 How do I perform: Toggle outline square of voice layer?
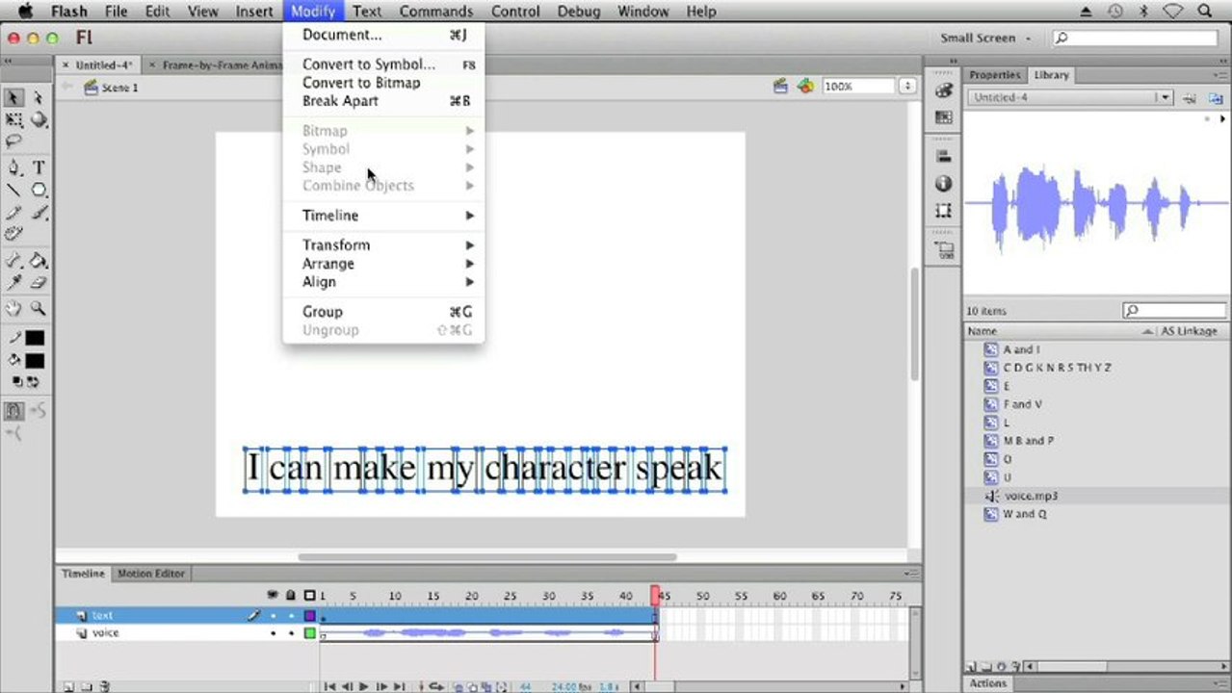(310, 633)
